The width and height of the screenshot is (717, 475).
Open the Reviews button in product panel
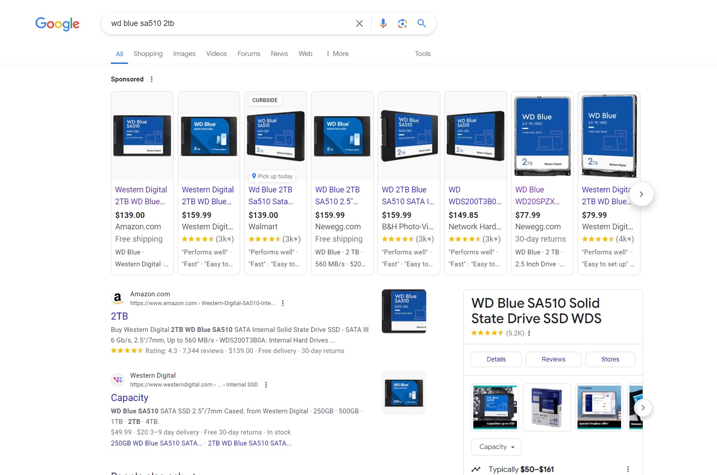(x=553, y=359)
